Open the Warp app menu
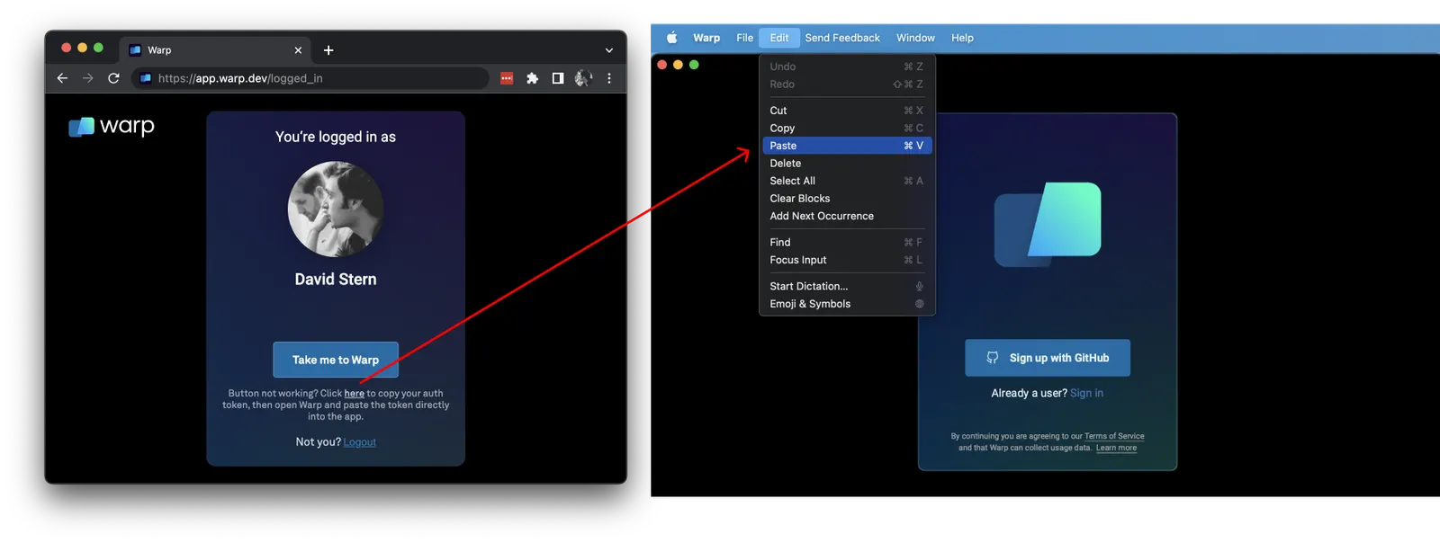This screenshot has width=1440, height=543. [706, 38]
